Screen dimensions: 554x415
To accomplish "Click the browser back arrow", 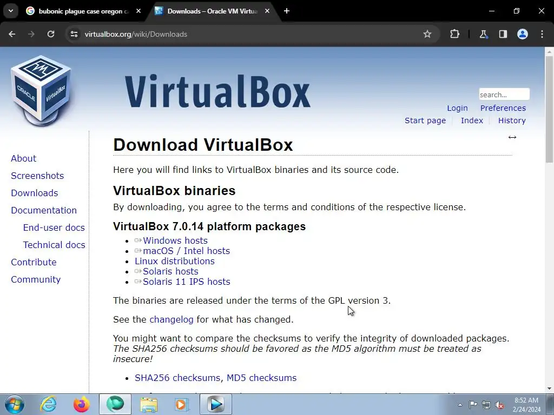I will (12, 34).
